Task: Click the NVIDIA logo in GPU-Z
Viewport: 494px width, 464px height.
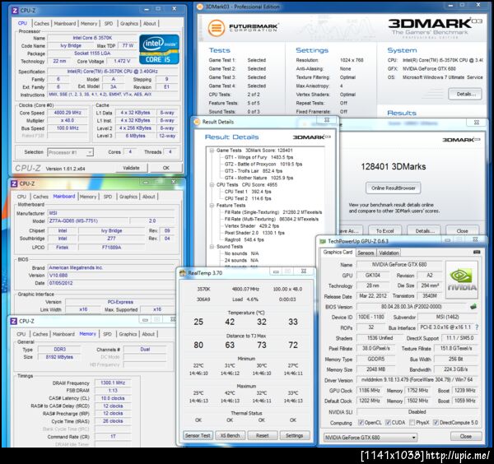Action: pyautogui.click(x=462, y=280)
